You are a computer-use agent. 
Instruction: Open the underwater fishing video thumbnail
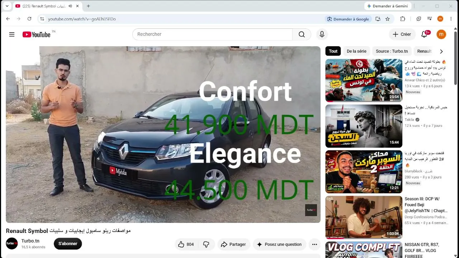coord(364,80)
